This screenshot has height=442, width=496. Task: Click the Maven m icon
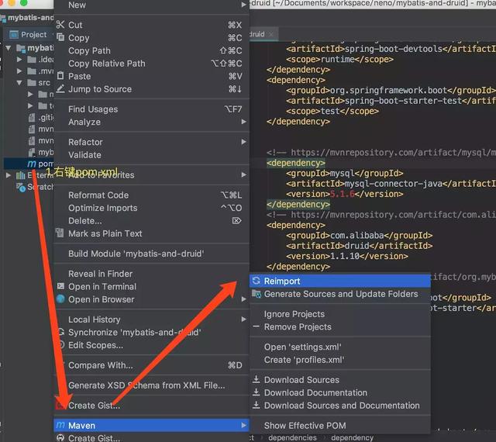60,425
